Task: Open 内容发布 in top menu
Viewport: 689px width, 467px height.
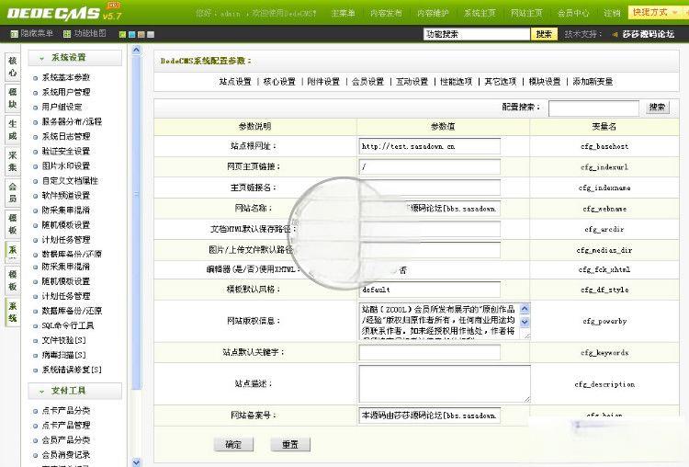Action: [x=387, y=14]
